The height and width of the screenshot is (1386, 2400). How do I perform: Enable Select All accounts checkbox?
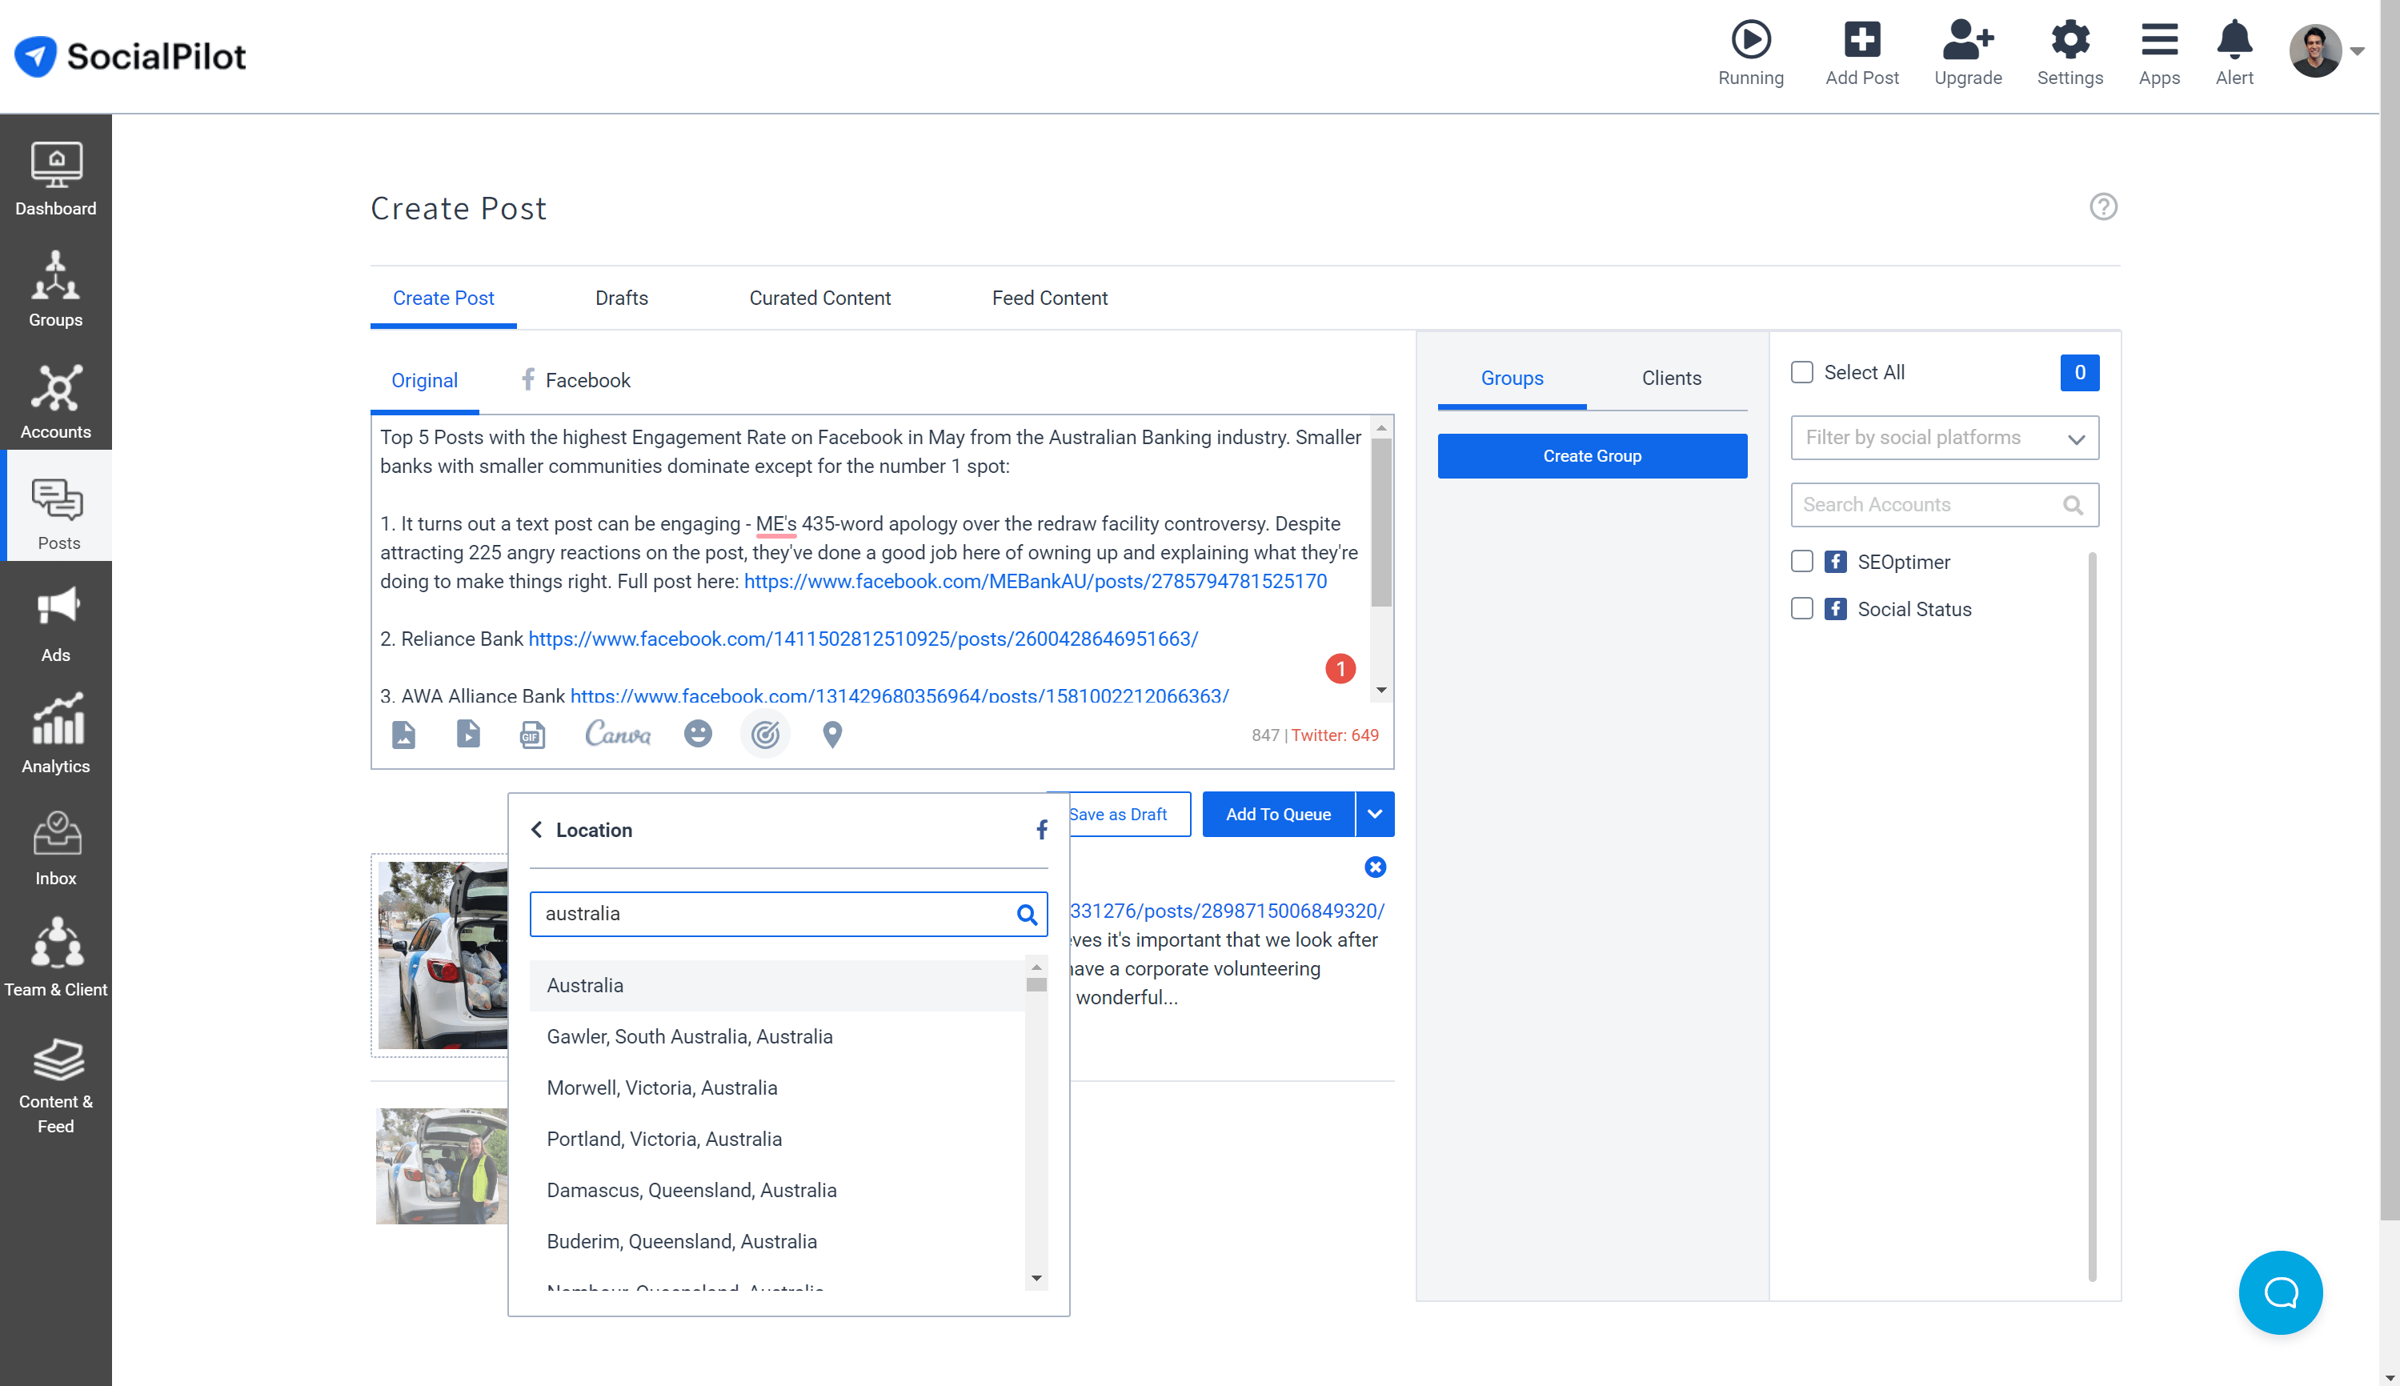(1801, 371)
